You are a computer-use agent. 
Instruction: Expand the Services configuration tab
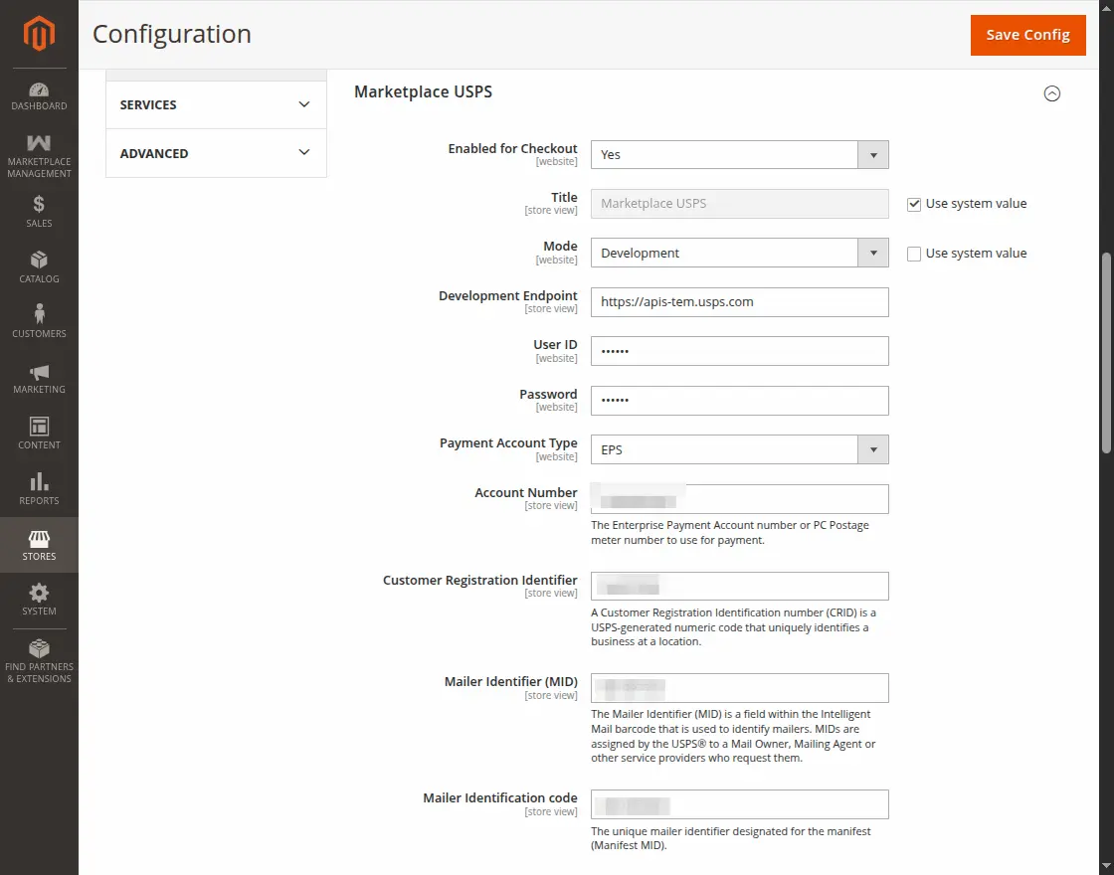click(216, 104)
